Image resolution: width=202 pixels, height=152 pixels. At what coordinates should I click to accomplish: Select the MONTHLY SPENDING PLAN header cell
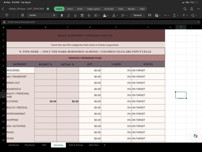[x=86, y=58]
